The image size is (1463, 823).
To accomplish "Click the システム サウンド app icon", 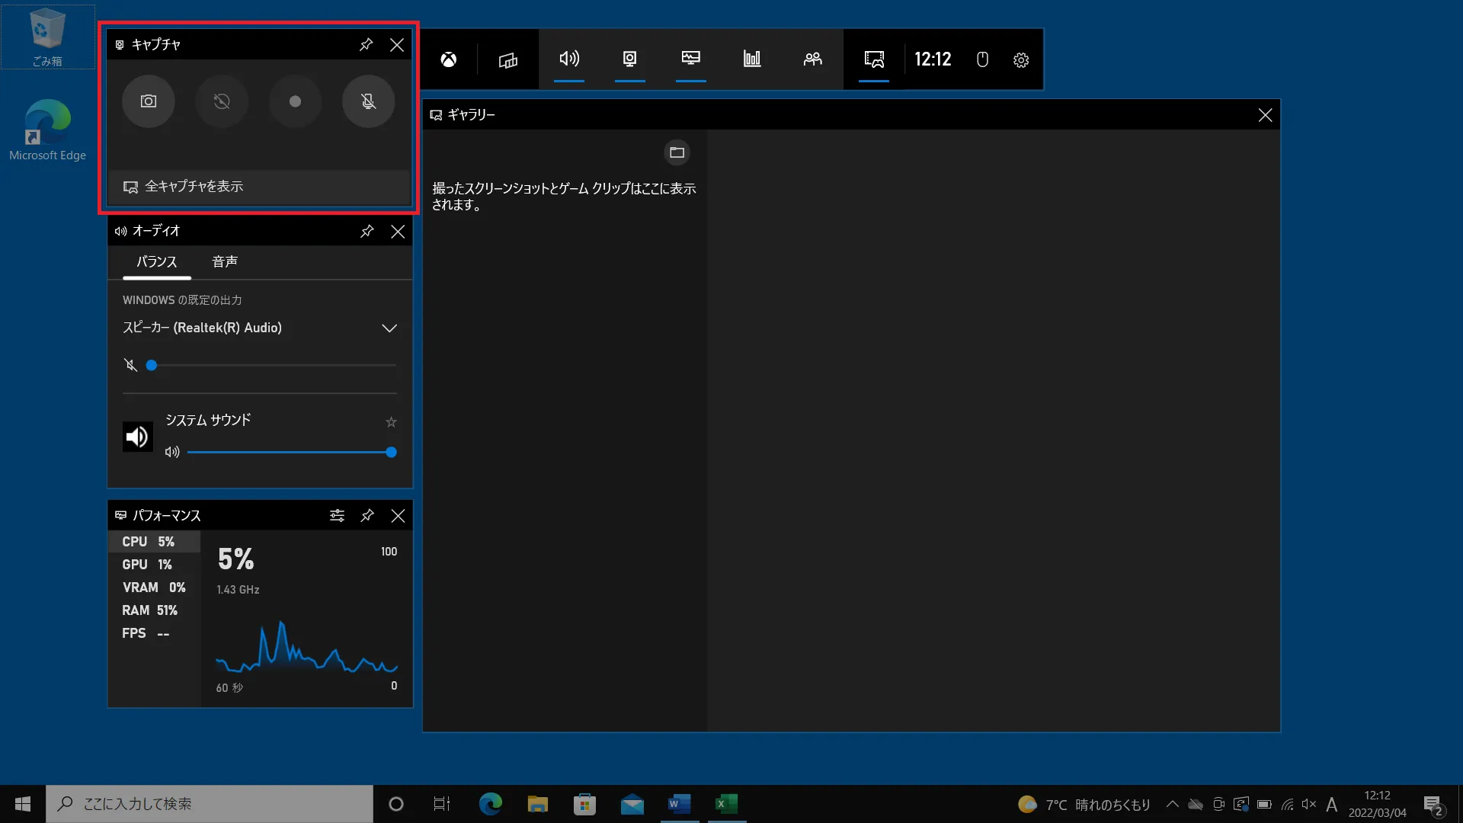I will point(138,437).
